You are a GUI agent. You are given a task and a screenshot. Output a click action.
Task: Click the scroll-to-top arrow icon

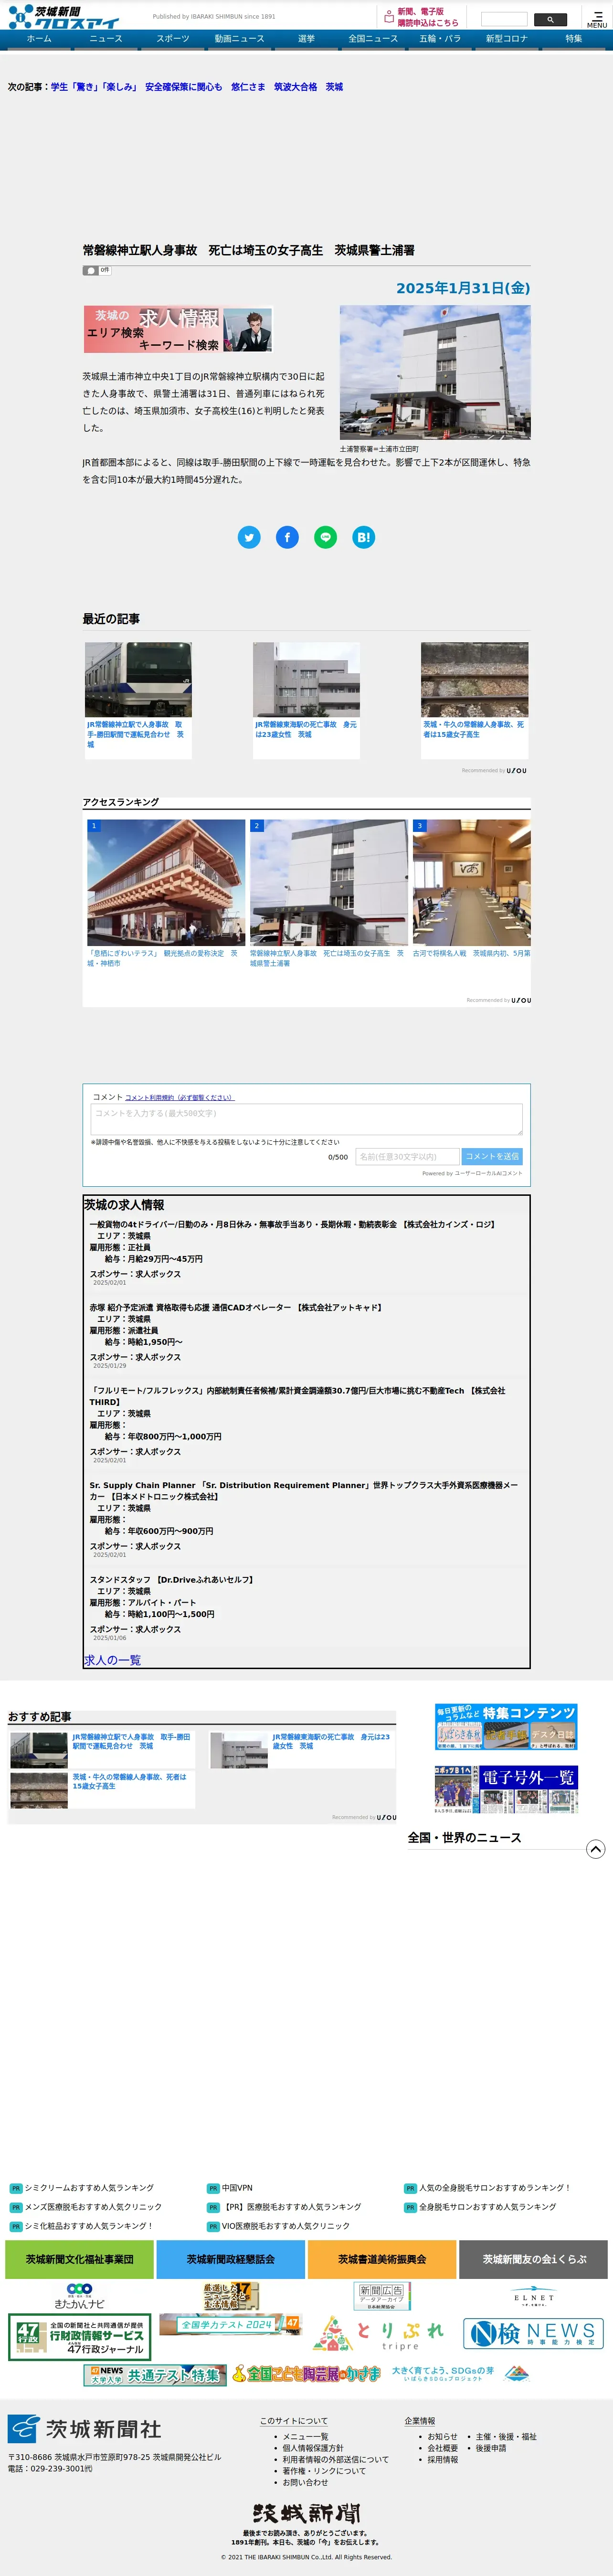point(595,1849)
